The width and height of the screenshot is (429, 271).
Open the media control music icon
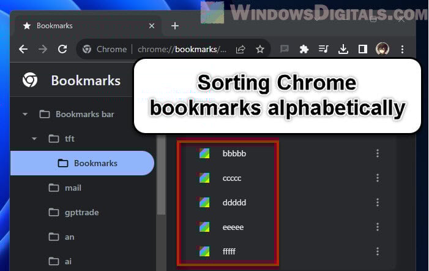coord(323,49)
